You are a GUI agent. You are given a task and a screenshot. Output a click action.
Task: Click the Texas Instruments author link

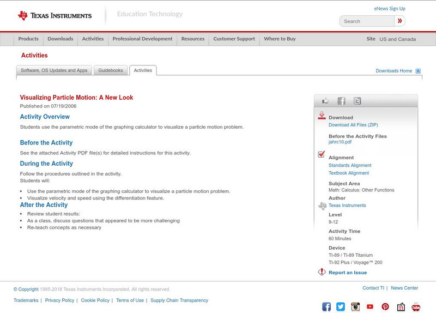347,206
